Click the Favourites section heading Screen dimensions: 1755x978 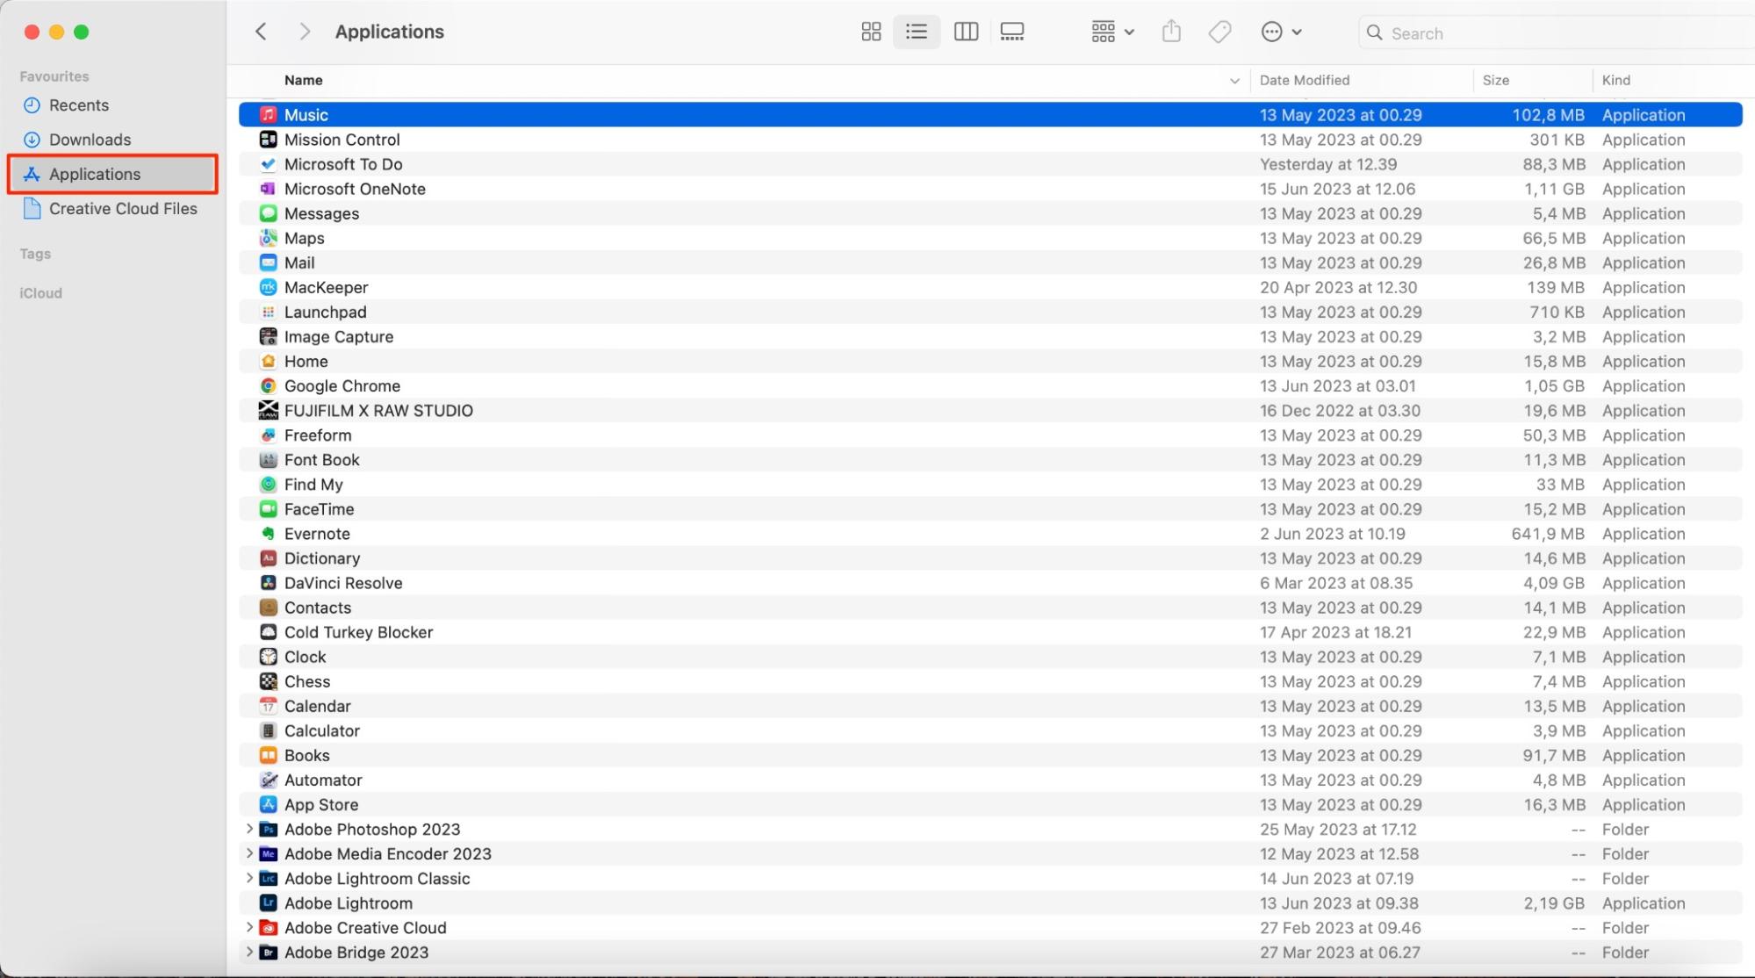[54, 76]
